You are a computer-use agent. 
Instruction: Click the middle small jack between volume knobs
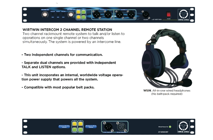tap(58, 14)
